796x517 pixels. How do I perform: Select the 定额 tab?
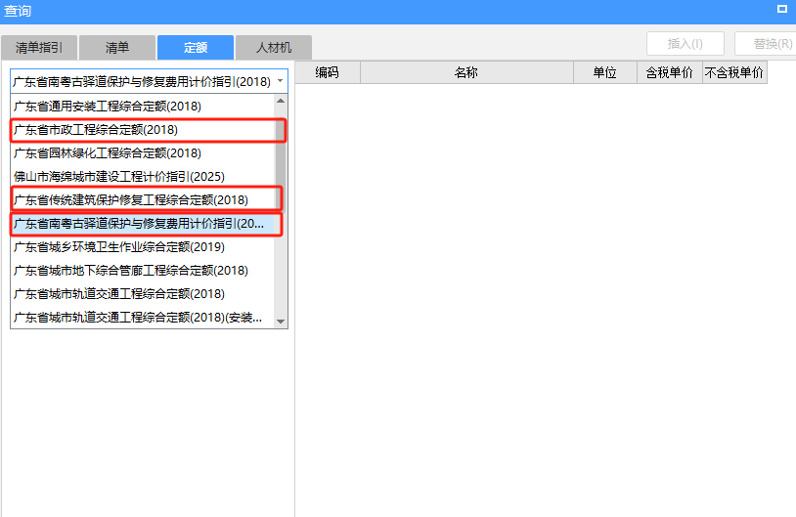[x=196, y=48]
